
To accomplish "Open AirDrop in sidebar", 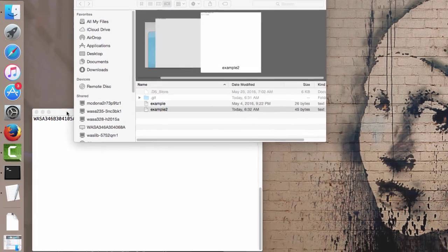I will (x=94, y=37).
